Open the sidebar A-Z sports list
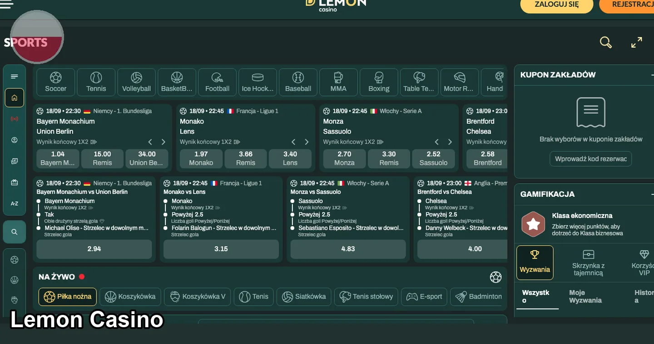 (15, 203)
